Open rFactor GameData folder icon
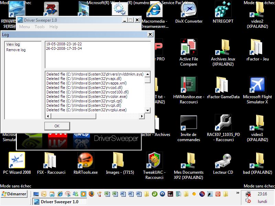The height and width of the screenshot is (206, 275). click(x=223, y=88)
